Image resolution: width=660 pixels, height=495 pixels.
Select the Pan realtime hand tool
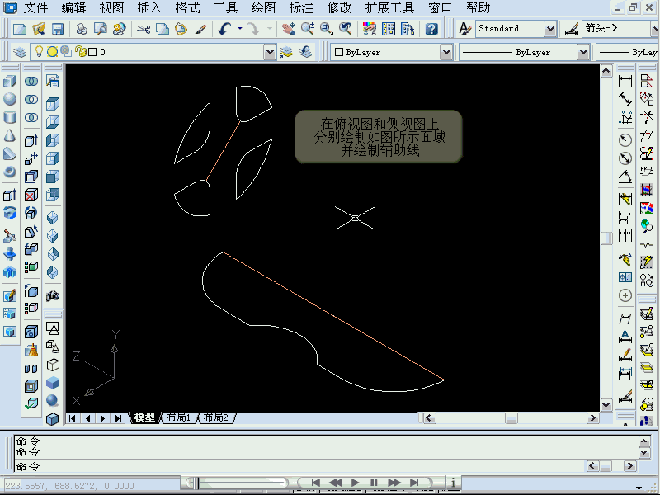click(x=288, y=29)
